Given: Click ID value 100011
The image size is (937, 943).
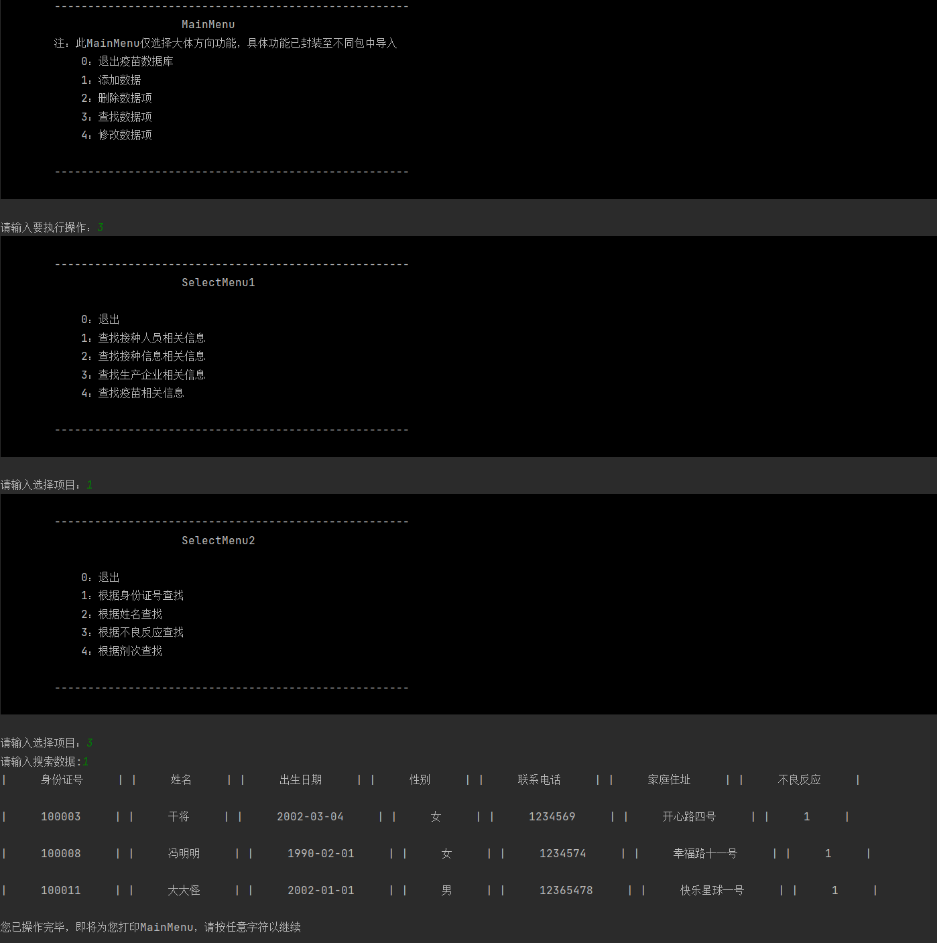Looking at the screenshot, I should (61, 890).
